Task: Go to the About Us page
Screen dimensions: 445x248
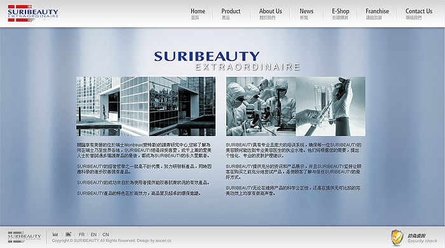Action: (x=270, y=13)
